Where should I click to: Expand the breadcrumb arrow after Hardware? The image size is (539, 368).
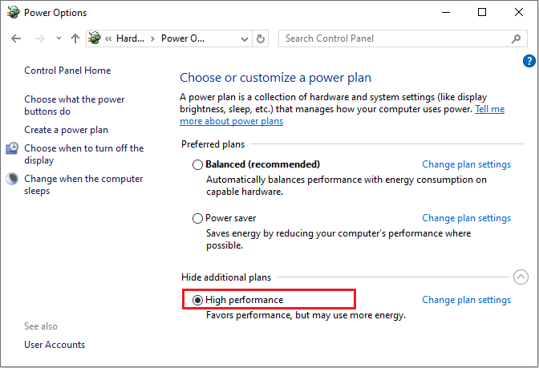tap(152, 38)
